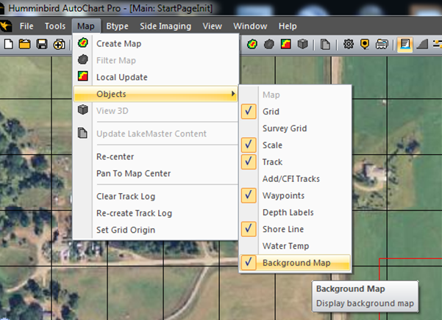Uncheck Background Map in Objects submenu
Screen dimensions: 442x320
[x=295, y=263]
